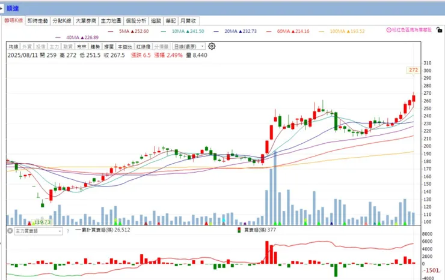Close the 主力買賣超 indicator panel
Image resolution: width=445 pixels, height=280 pixels.
10,231
